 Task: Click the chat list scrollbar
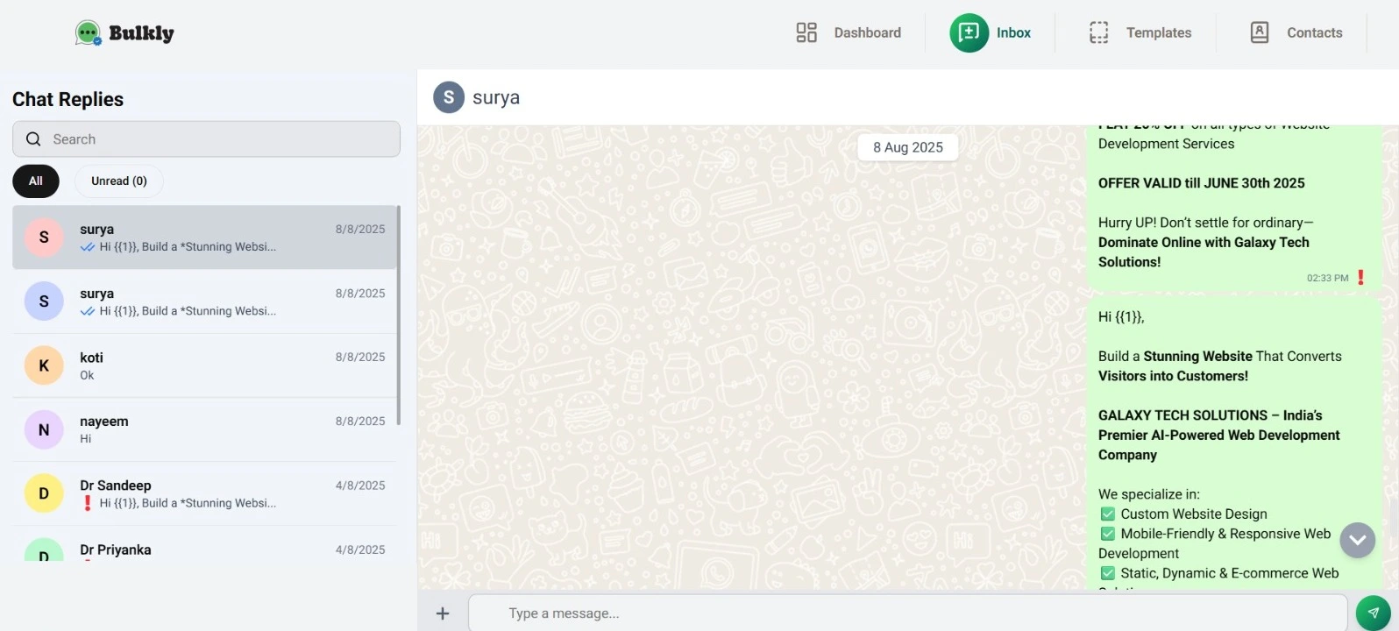[x=399, y=315]
